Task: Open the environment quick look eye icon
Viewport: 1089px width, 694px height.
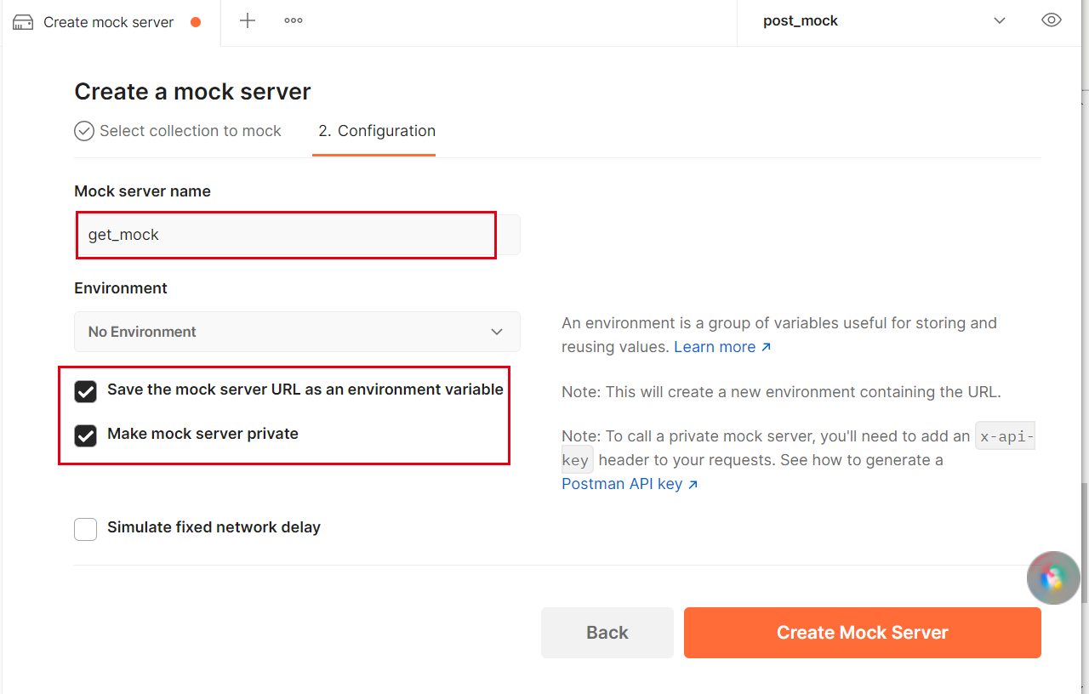Action: click(1051, 20)
